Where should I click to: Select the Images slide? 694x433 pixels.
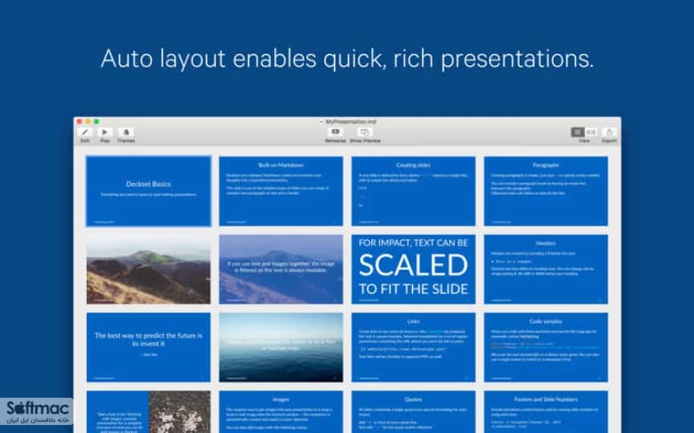[x=281, y=412]
